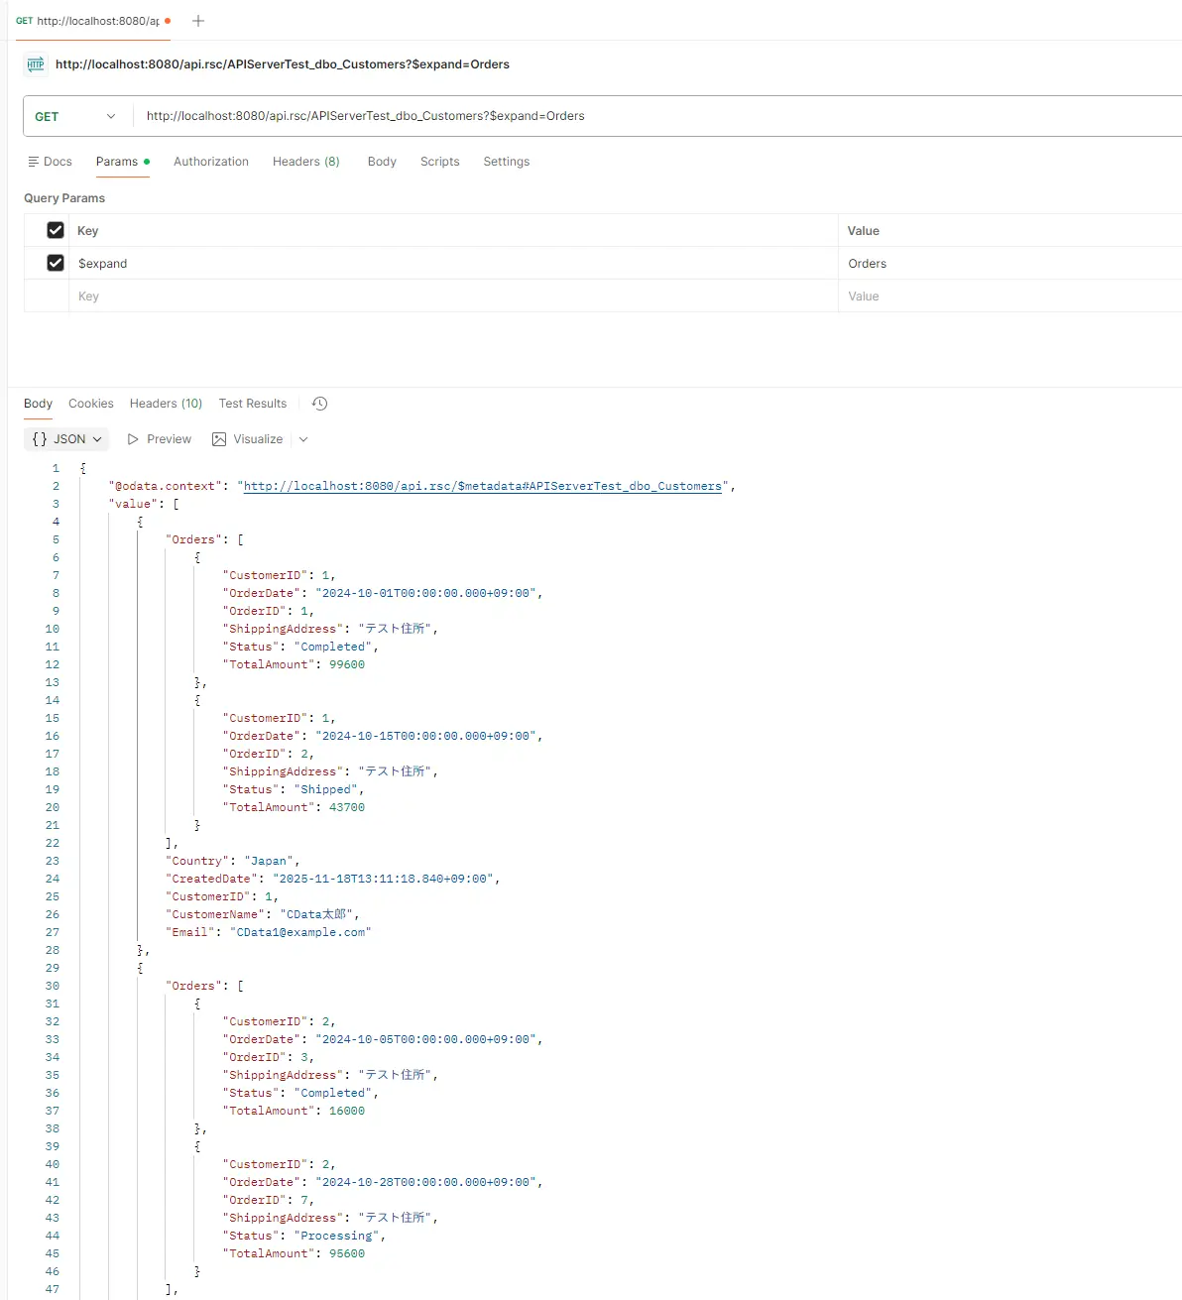Open the Docs icon tab
The image size is (1182, 1300).
(34, 162)
